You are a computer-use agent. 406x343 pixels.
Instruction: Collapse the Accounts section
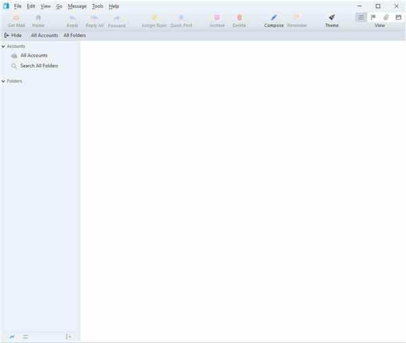(3, 47)
